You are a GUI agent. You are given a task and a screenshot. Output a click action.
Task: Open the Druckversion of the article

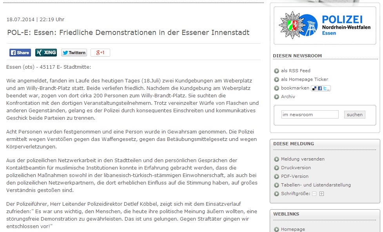tap(296, 168)
